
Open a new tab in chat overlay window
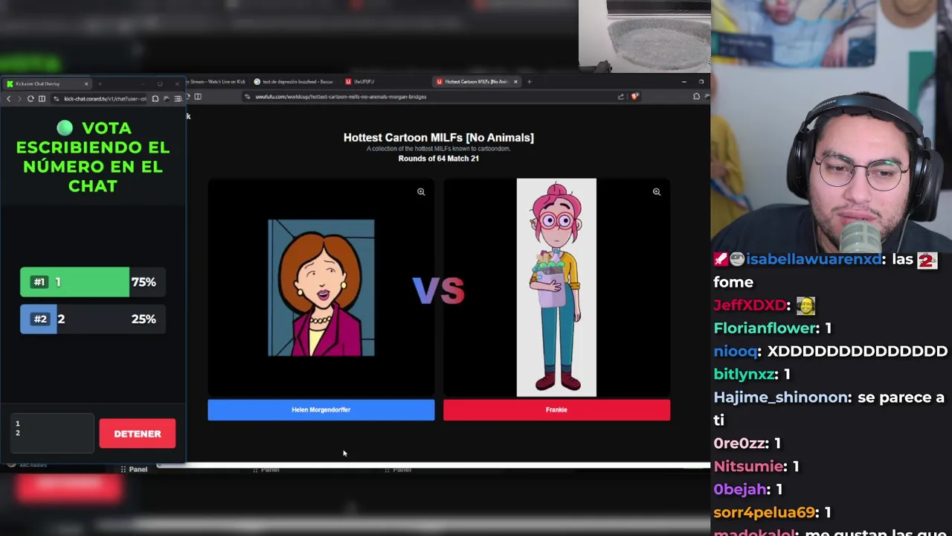[x=100, y=83]
